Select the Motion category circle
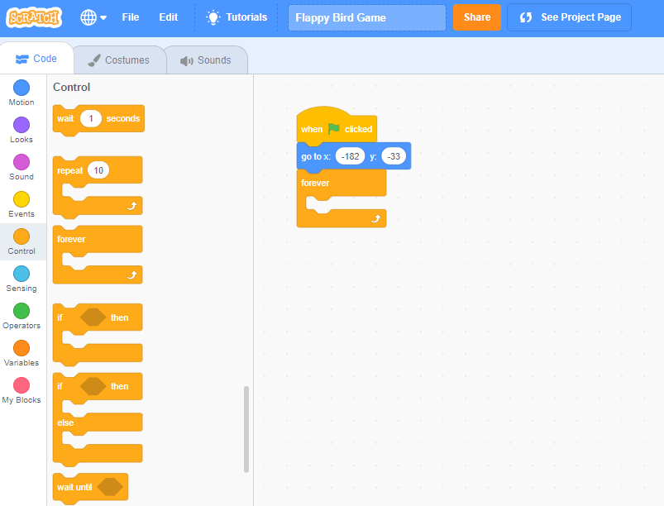The width and height of the screenshot is (664, 506). pyautogui.click(x=21, y=88)
